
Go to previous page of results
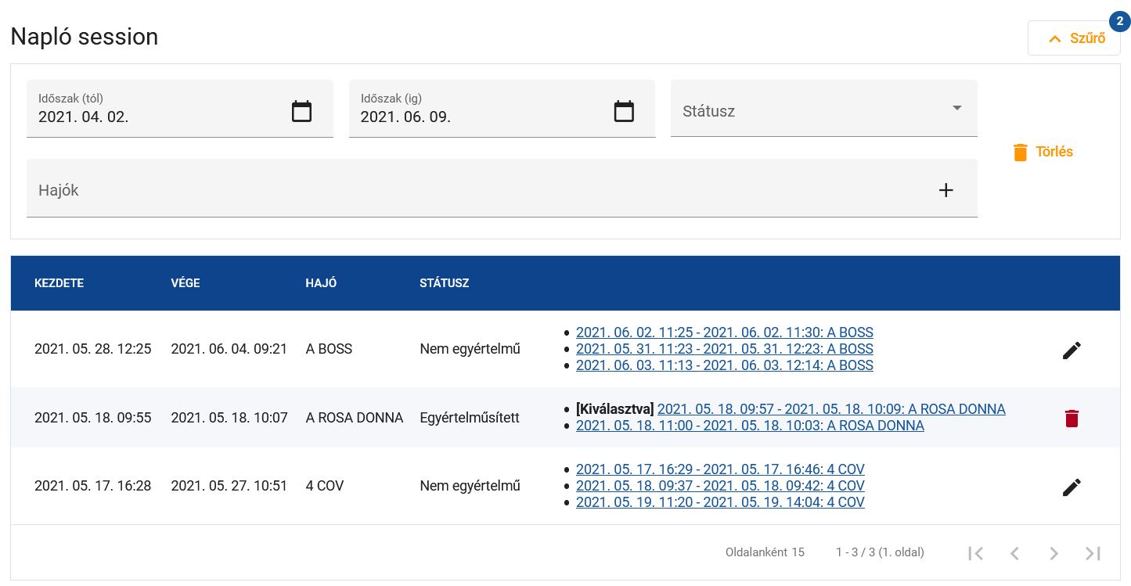coord(1014,553)
